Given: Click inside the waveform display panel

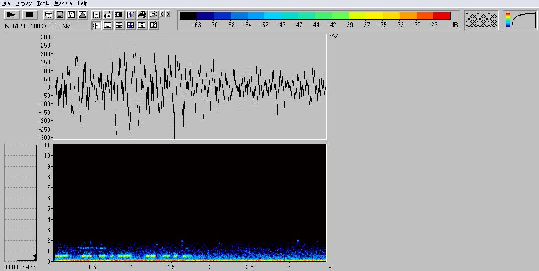Looking at the screenshot, I should [x=190, y=87].
